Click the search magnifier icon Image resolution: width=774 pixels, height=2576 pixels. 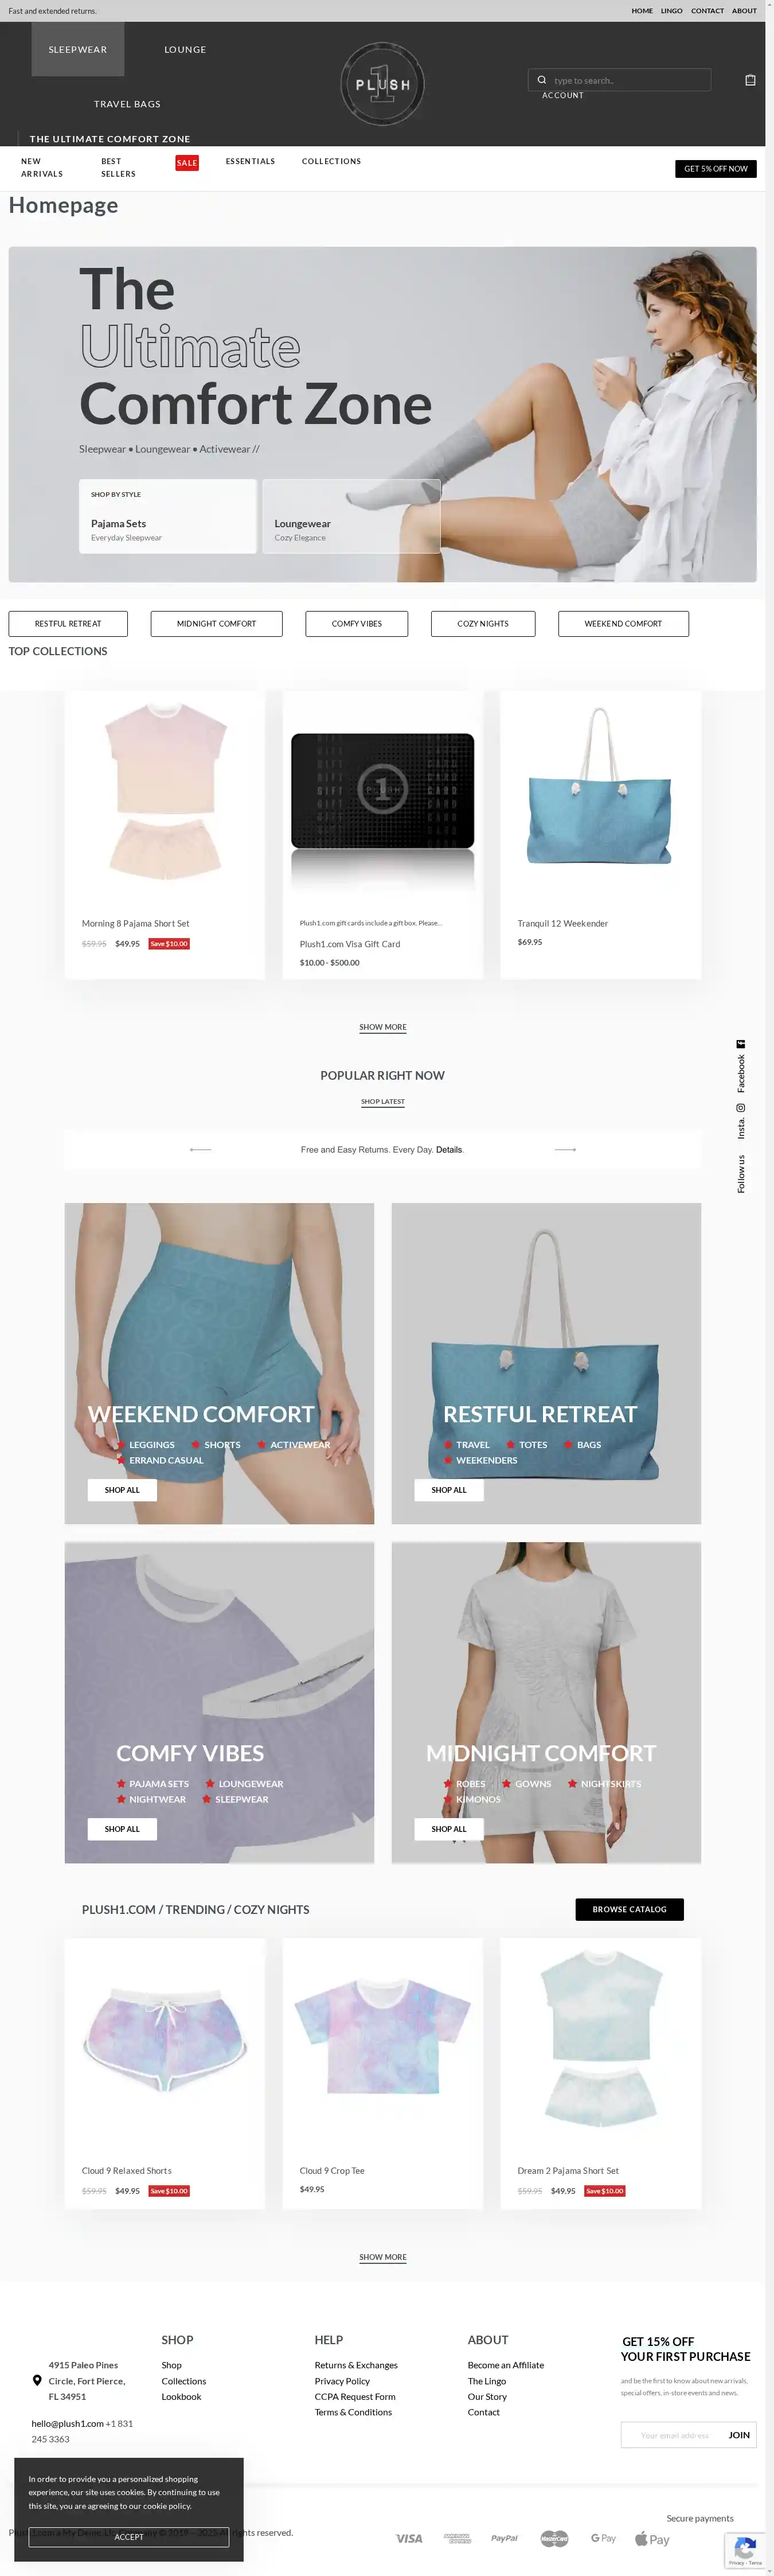click(541, 80)
